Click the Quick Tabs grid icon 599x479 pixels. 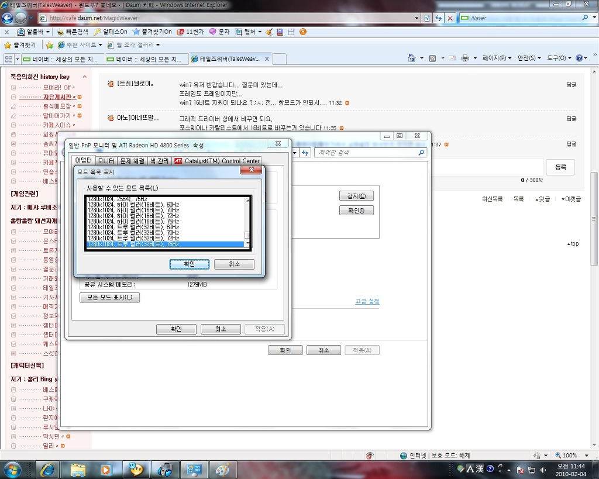pos(9,59)
